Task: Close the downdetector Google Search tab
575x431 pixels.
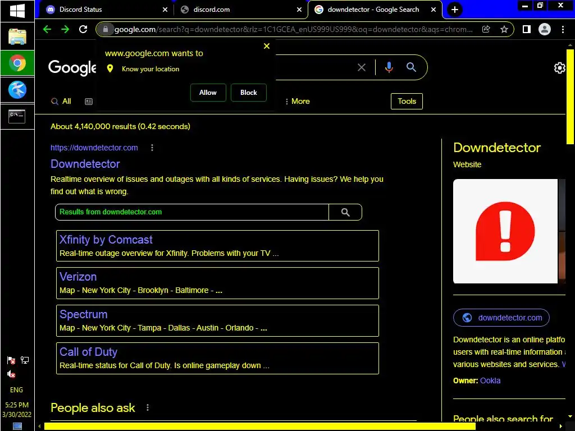Action: coord(433,10)
